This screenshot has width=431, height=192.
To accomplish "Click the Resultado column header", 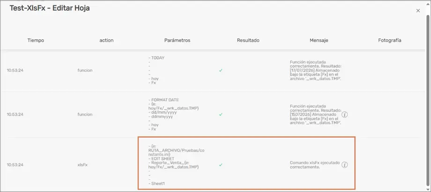I will (248, 40).
